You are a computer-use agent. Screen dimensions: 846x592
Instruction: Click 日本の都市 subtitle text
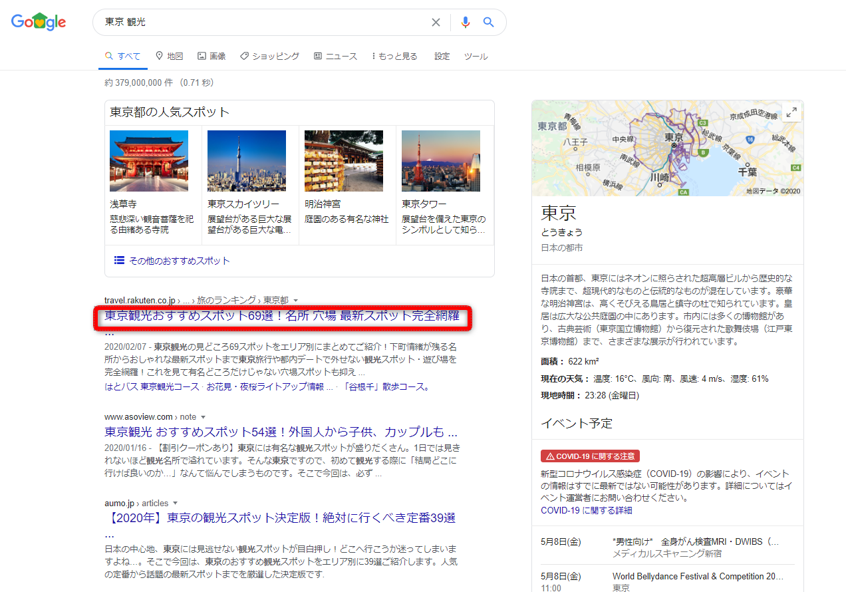click(x=562, y=248)
